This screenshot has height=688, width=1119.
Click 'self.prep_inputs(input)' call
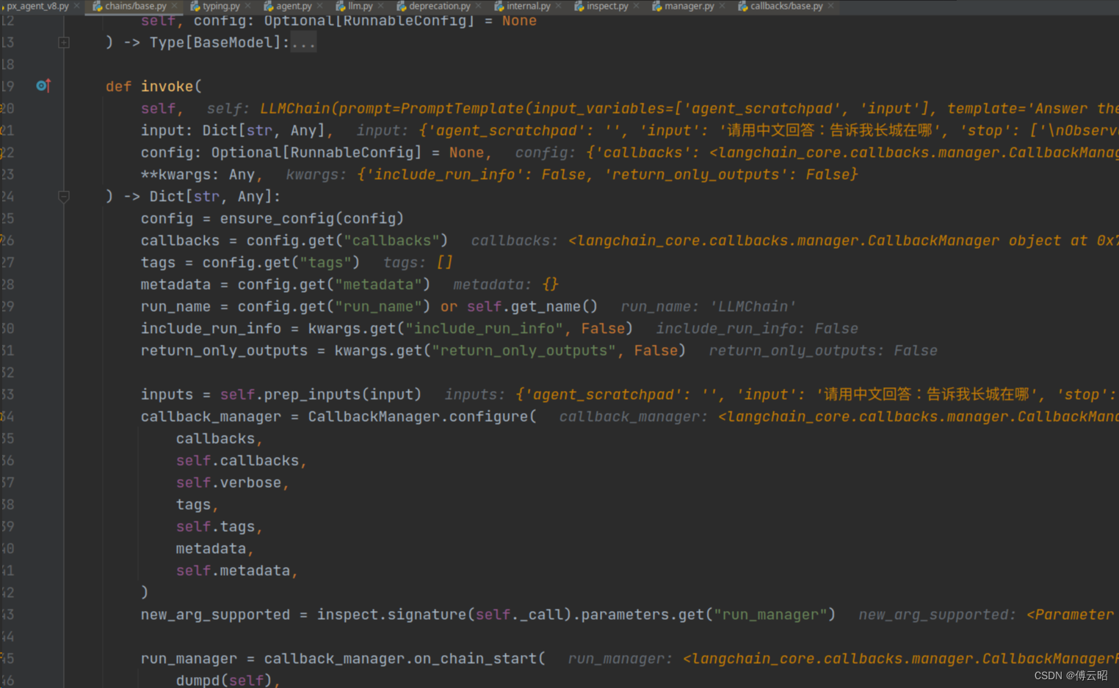tap(321, 395)
